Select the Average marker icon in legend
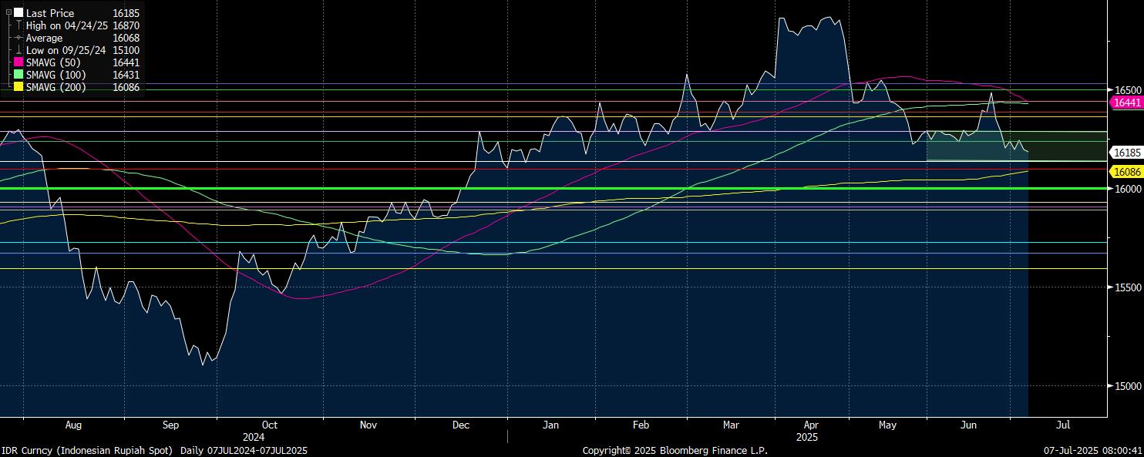The width and height of the screenshot is (1144, 457). tap(19, 38)
